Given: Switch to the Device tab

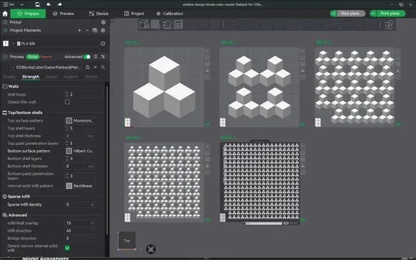Looking at the screenshot, I should (98, 14).
